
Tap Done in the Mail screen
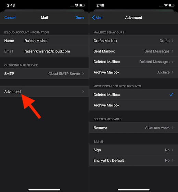(x=80, y=17)
